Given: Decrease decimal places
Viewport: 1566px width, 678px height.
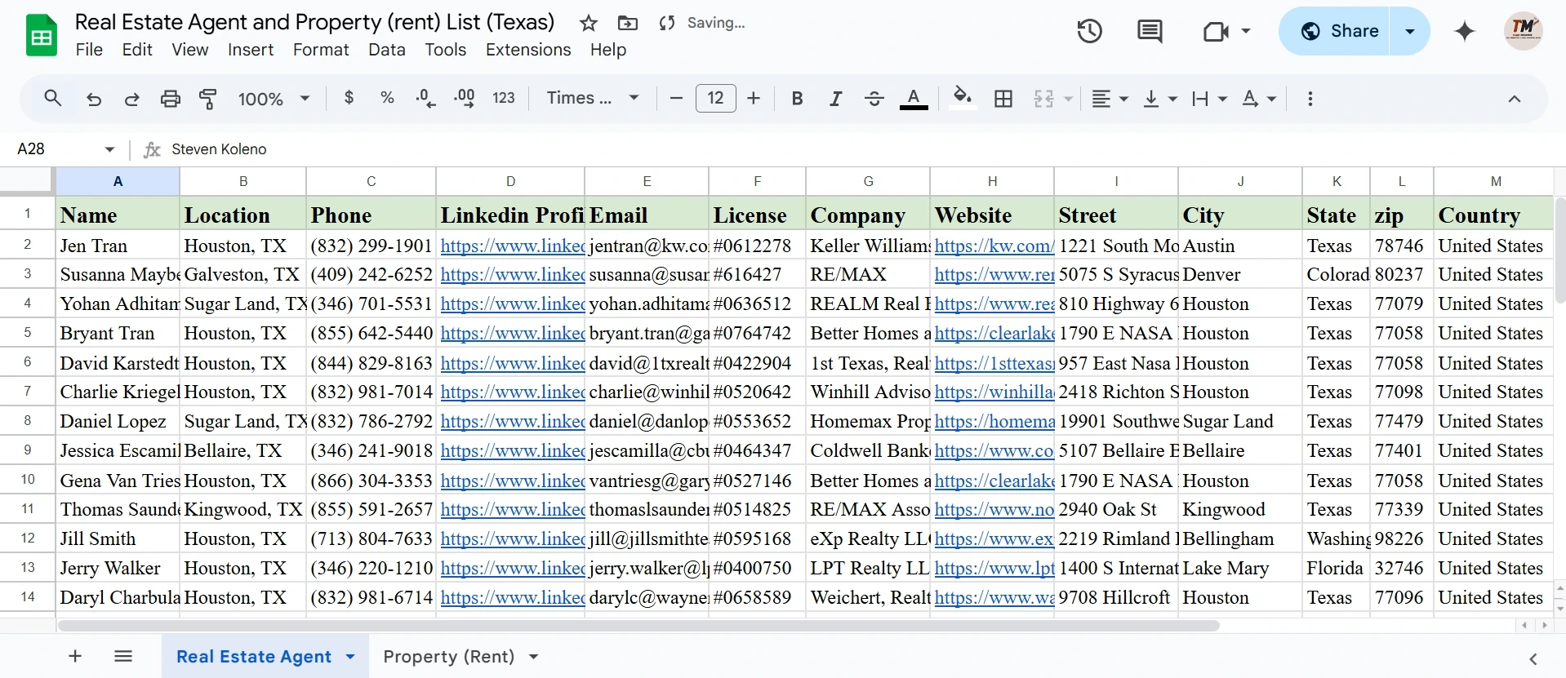Looking at the screenshot, I should pos(425,99).
